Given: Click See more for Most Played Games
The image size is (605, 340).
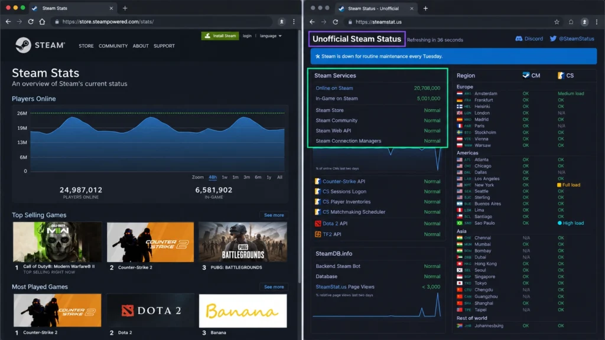Looking at the screenshot, I should [274, 287].
